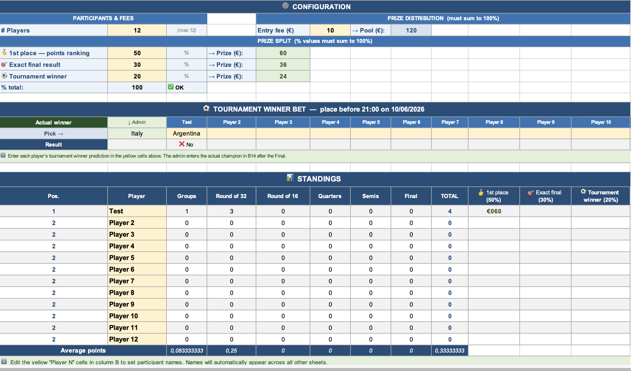
Task: Click the Pick → label cell
Action: 54,133
